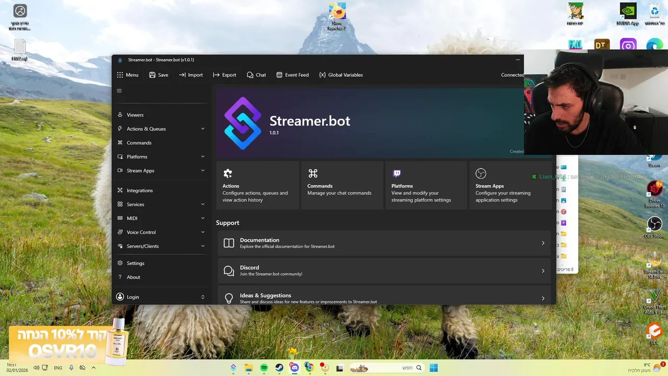This screenshot has height=376, width=668.
Task: Expand the Stream Apps sidebar chevron
Action: pyautogui.click(x=203, y=171)
